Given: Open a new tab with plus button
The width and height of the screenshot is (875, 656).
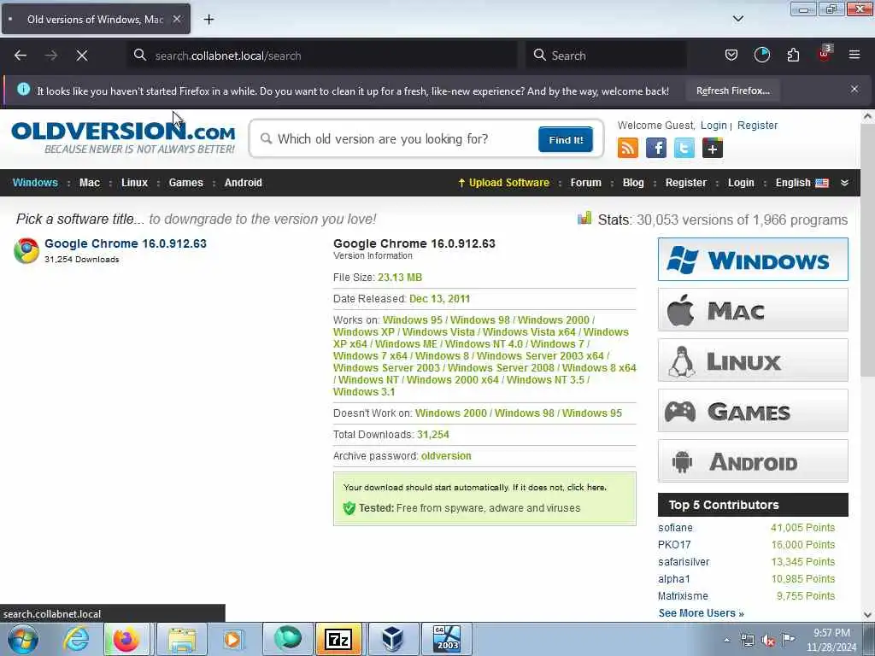Looking at the screenshot, I should [x=208, y=20].
